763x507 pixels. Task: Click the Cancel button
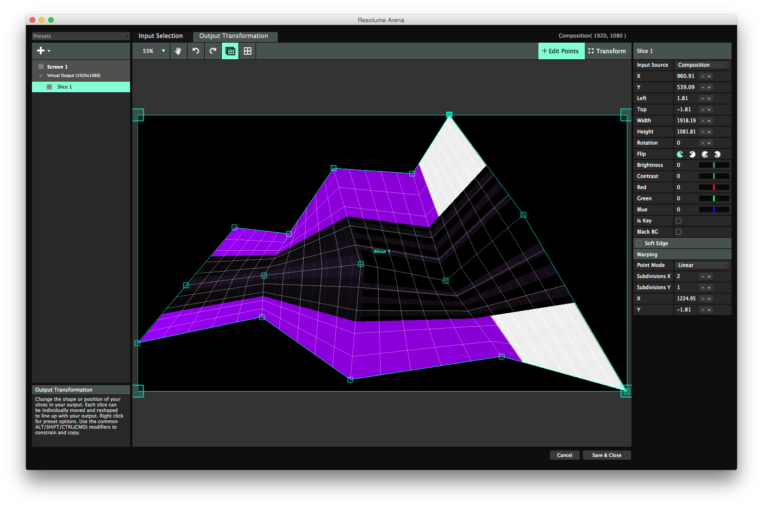point(564,455)
